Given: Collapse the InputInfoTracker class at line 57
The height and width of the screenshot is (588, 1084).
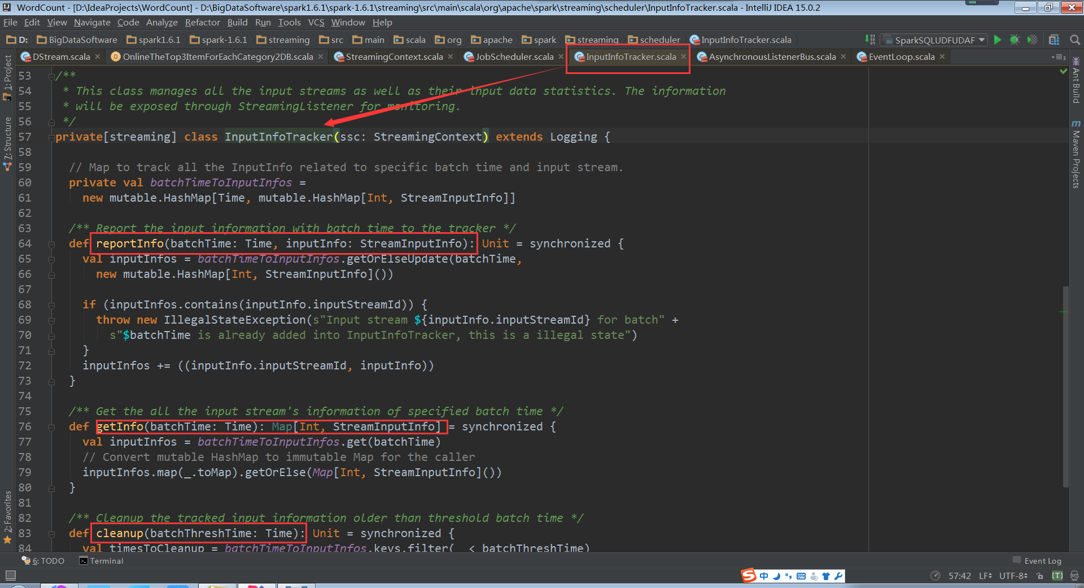Looking at the screenshot, I should (x=51, y=137).
